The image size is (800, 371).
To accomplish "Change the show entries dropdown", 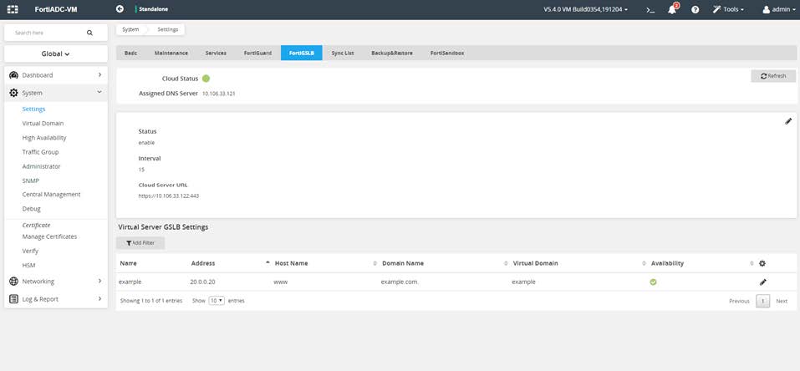I will click(x=217, y=301).
